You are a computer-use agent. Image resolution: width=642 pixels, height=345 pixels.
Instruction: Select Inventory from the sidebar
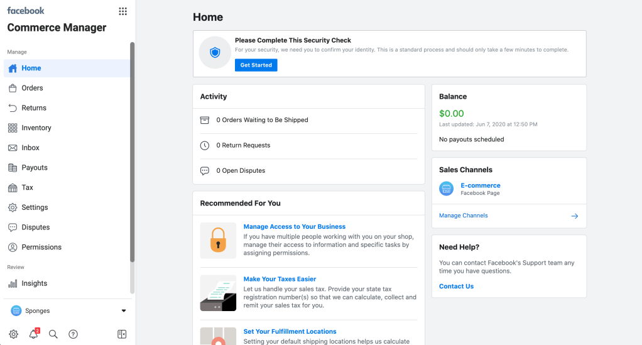(x=36, y=128)
